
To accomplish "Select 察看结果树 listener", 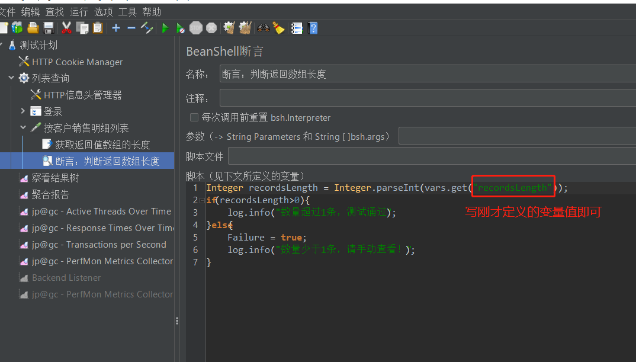I will point(56,178).
